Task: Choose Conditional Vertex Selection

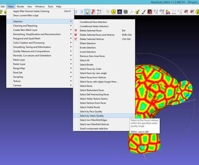Action: coord(104,26)
